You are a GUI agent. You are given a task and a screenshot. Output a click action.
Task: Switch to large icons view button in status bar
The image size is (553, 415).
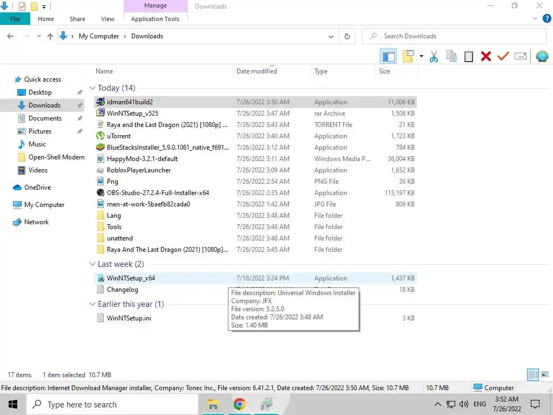point(544,374)
